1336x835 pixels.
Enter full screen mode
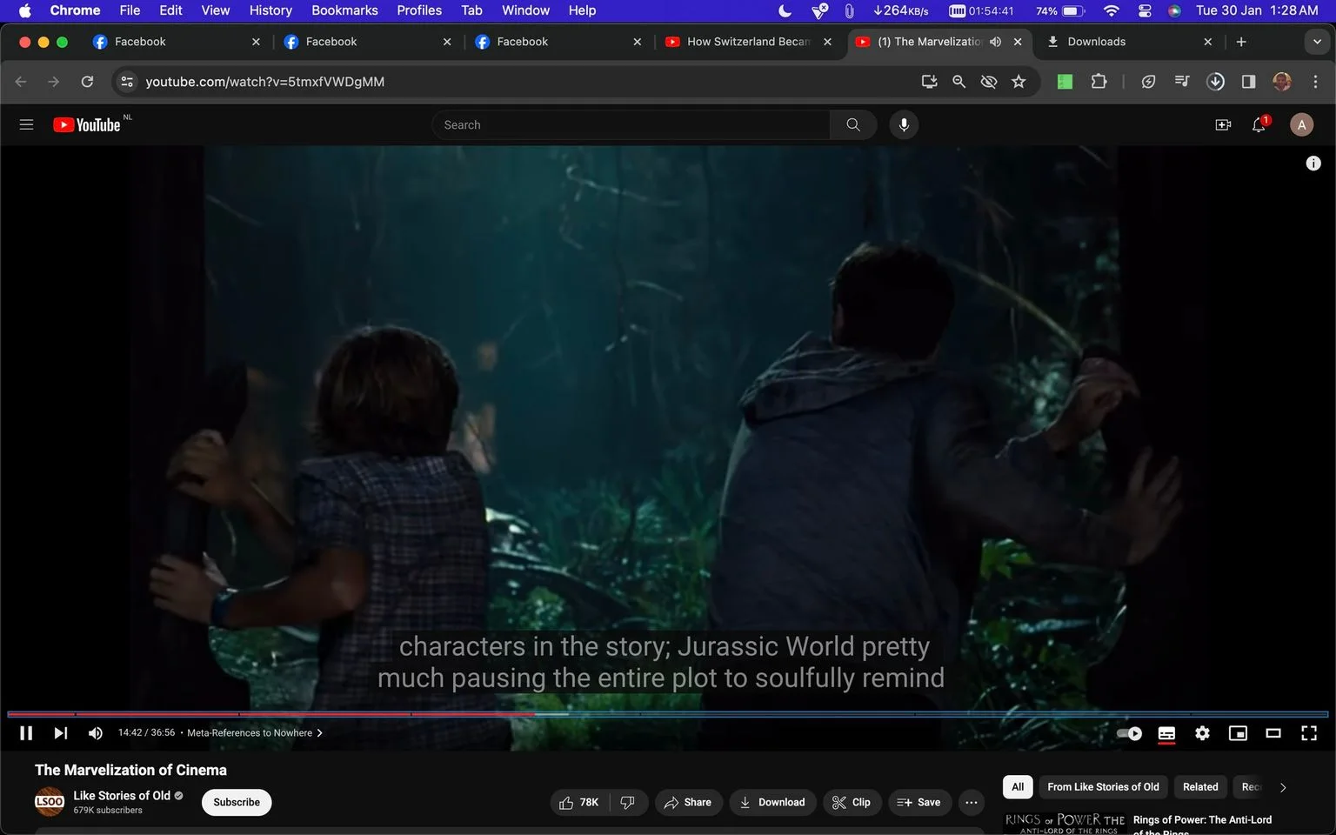click(x=1309, y=733)
